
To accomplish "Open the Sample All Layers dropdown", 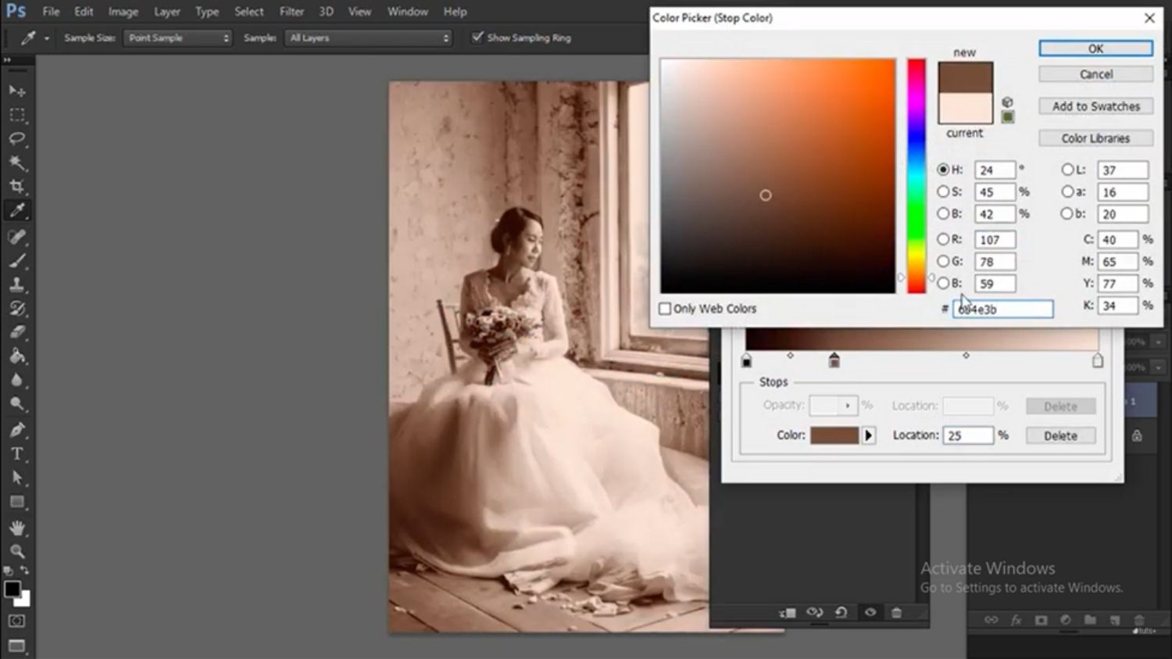I will (x=368, y=38).
